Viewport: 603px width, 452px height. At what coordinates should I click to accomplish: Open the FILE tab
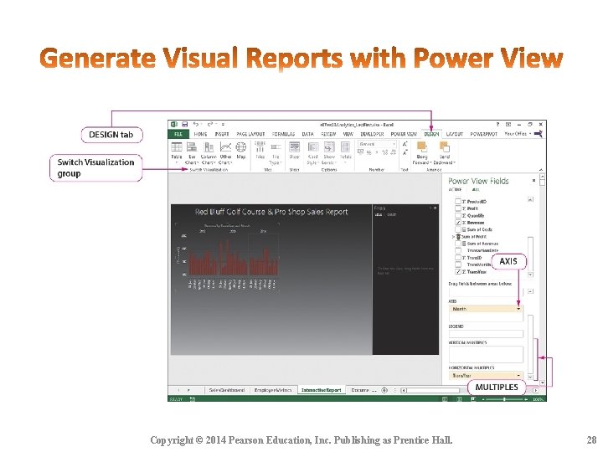[178, 134]
